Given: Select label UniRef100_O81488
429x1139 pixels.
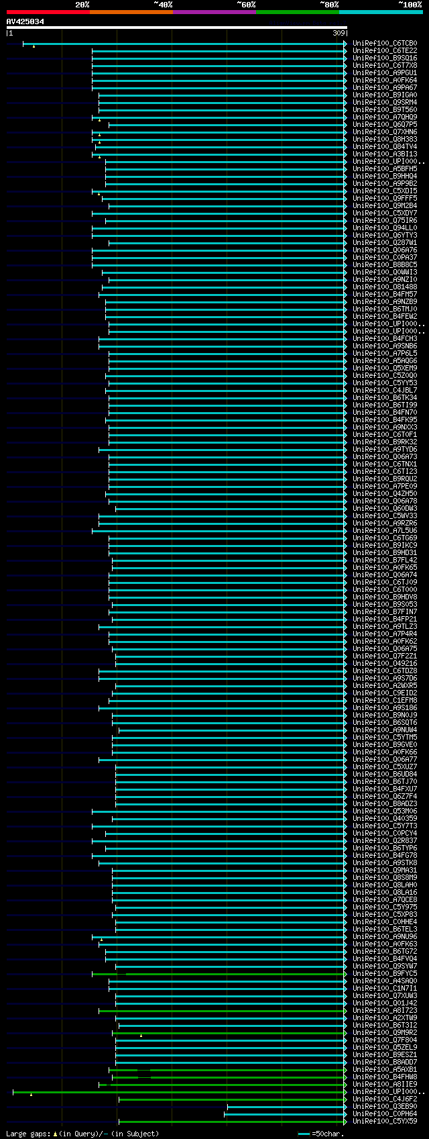Looking at the screenshot, I should click(x=385, y=287).
